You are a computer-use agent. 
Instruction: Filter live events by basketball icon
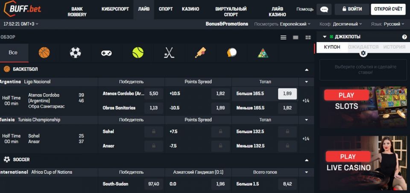(44, 53)
